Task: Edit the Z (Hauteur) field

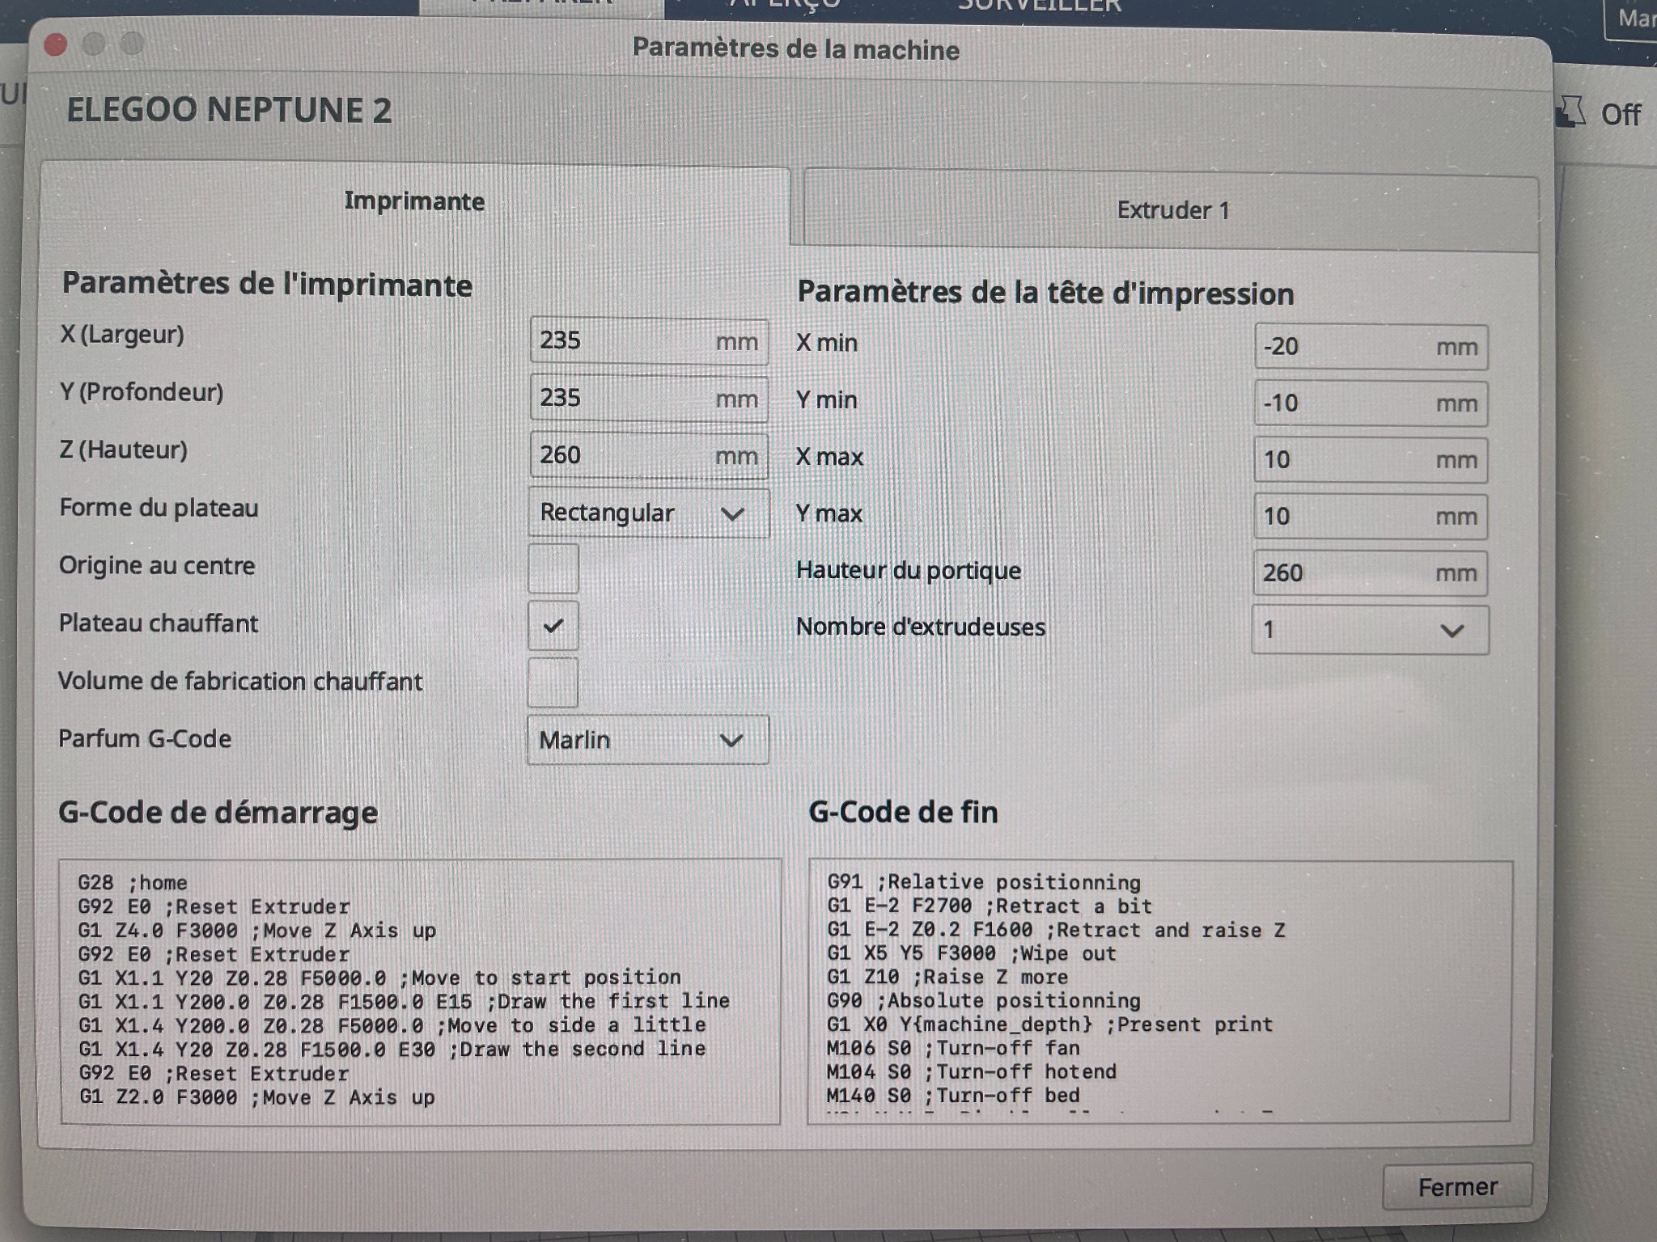Action: (x=649, y=455)
